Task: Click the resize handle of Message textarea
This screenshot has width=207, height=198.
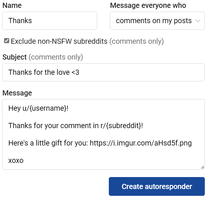Action: point(202,168)
